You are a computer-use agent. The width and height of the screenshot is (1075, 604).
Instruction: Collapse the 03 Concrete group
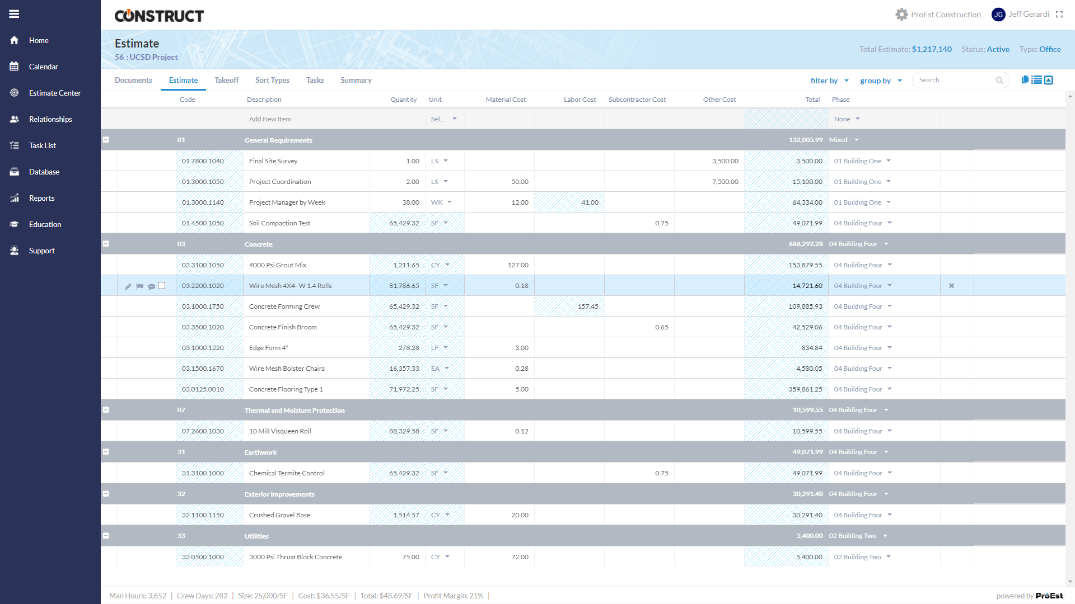[x=106, y=244]
